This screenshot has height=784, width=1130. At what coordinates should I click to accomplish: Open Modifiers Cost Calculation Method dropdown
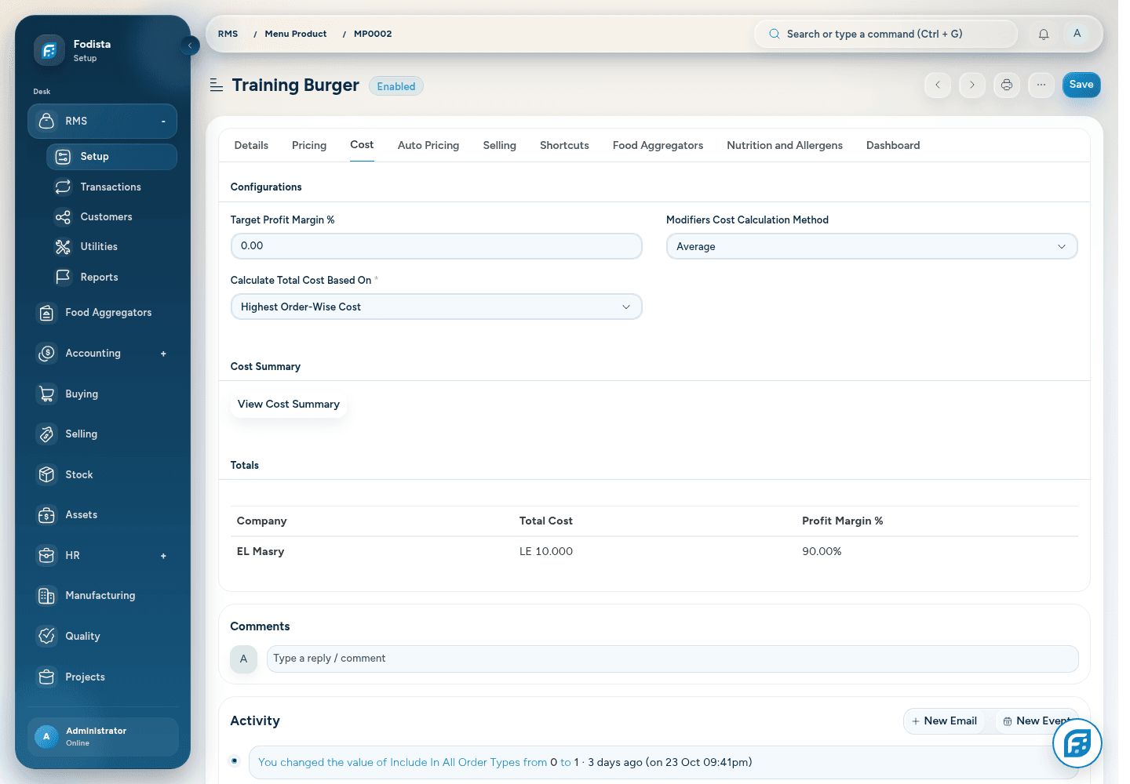point(872,246)
